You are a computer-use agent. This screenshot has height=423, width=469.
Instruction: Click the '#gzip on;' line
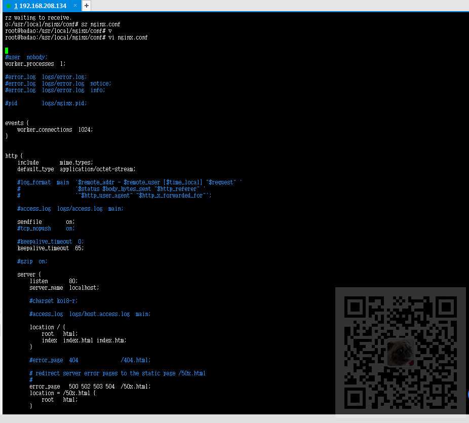(32, 261)
